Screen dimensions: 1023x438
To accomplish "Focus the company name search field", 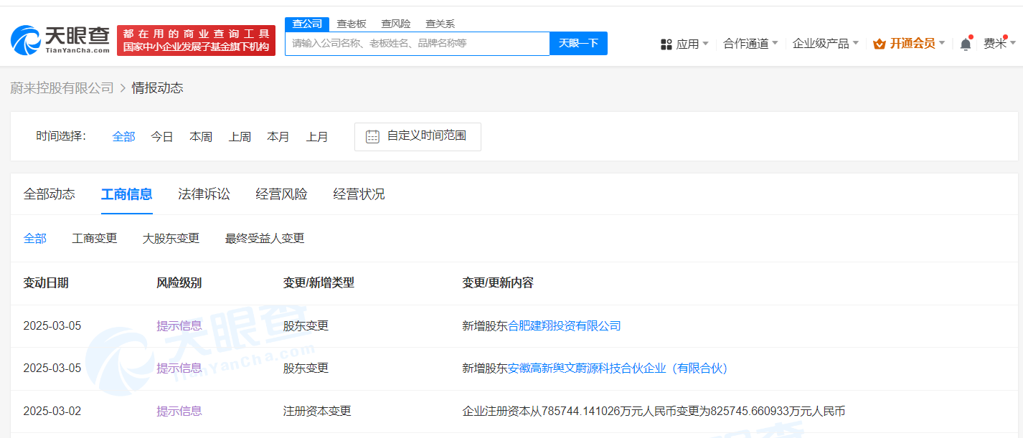I will (418, 43).
